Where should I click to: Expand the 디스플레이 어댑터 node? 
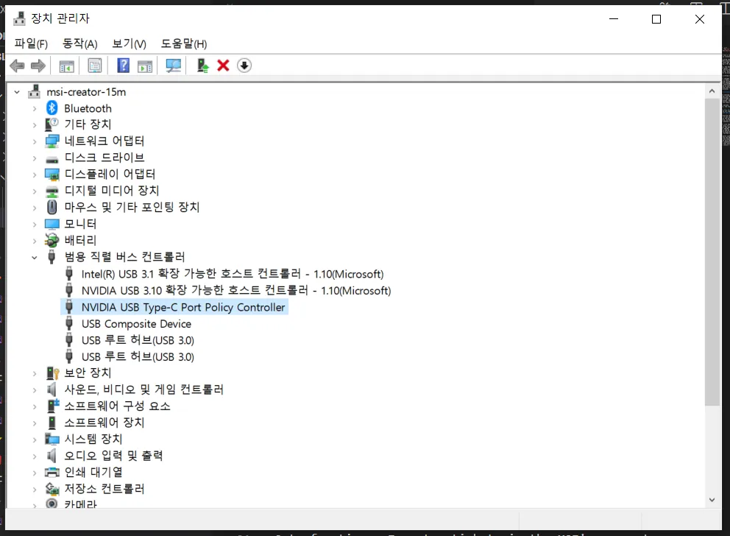point(34,174)
